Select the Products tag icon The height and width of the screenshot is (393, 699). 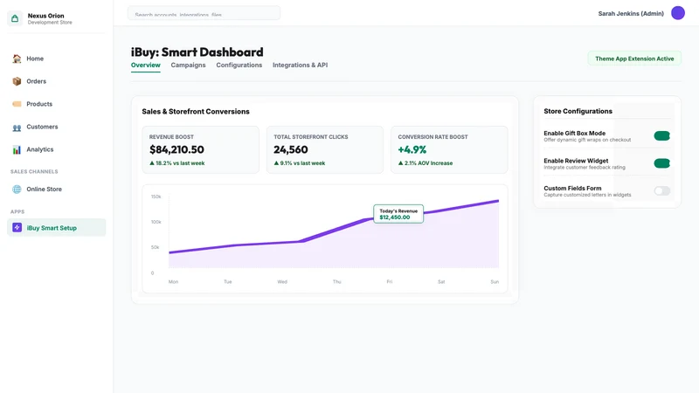(17, 104)
